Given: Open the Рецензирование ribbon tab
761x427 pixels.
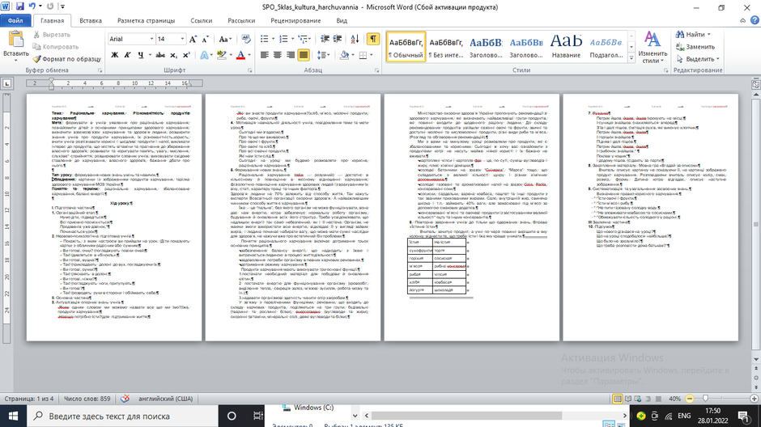Looking at the screenshot, I should pos(295,21).
